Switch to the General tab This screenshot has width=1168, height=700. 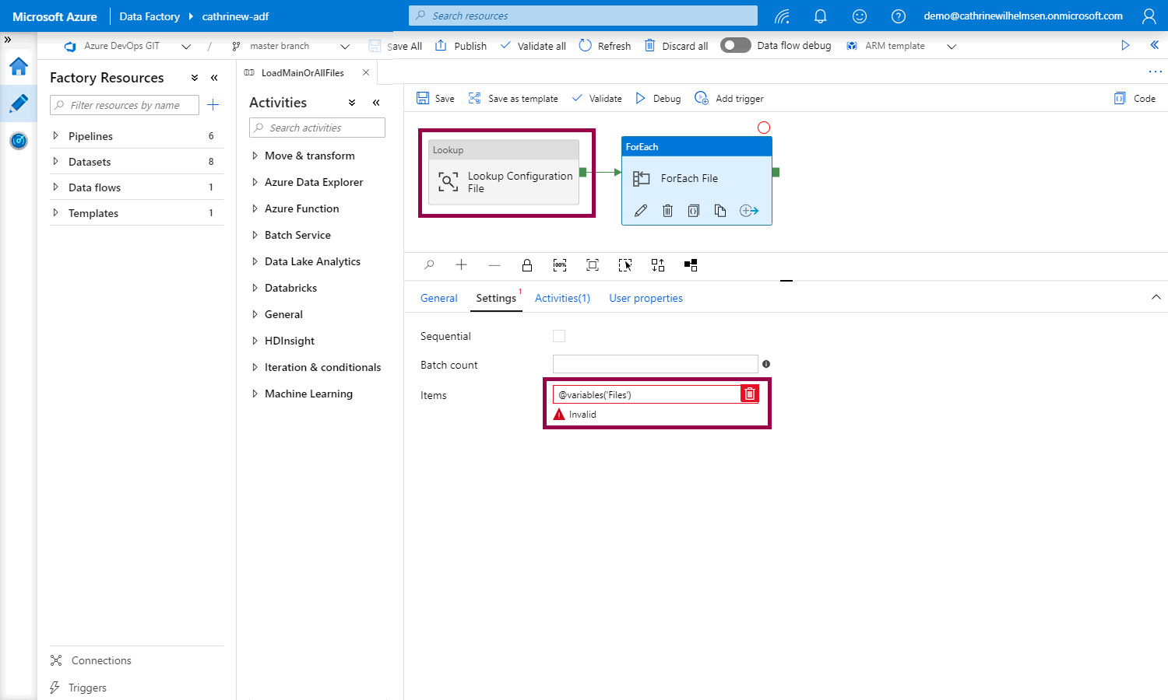pos(438,298)
